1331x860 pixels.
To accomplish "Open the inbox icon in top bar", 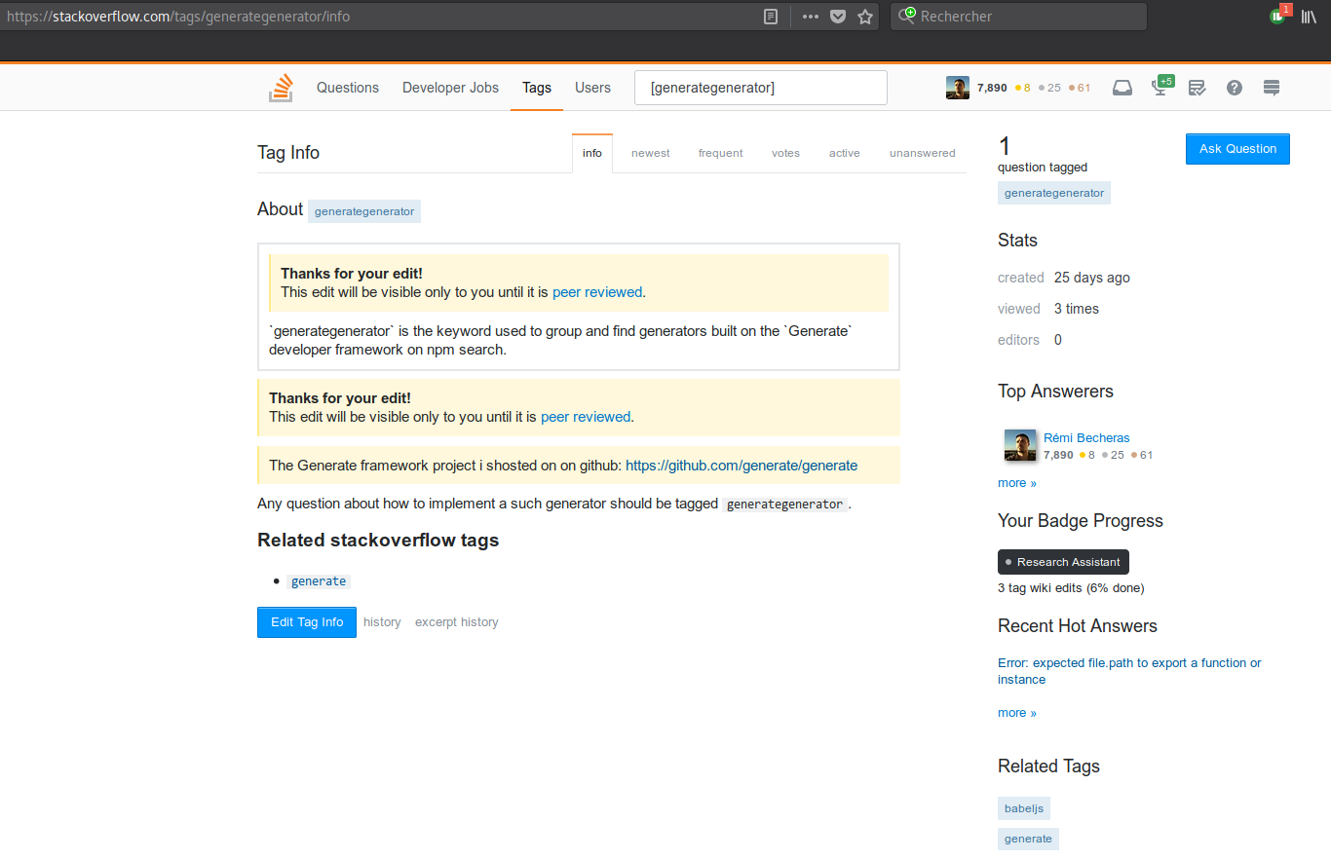I will (x=1122, y=88).
